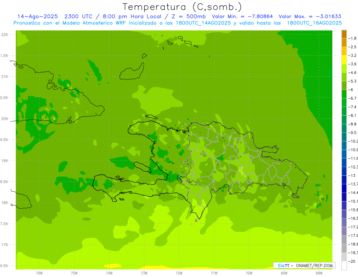358x277 pixels.
Task: Click the "18N" latitude label
Action: 4,203
